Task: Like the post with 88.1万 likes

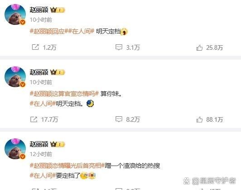Action: [x=199, y=119]
